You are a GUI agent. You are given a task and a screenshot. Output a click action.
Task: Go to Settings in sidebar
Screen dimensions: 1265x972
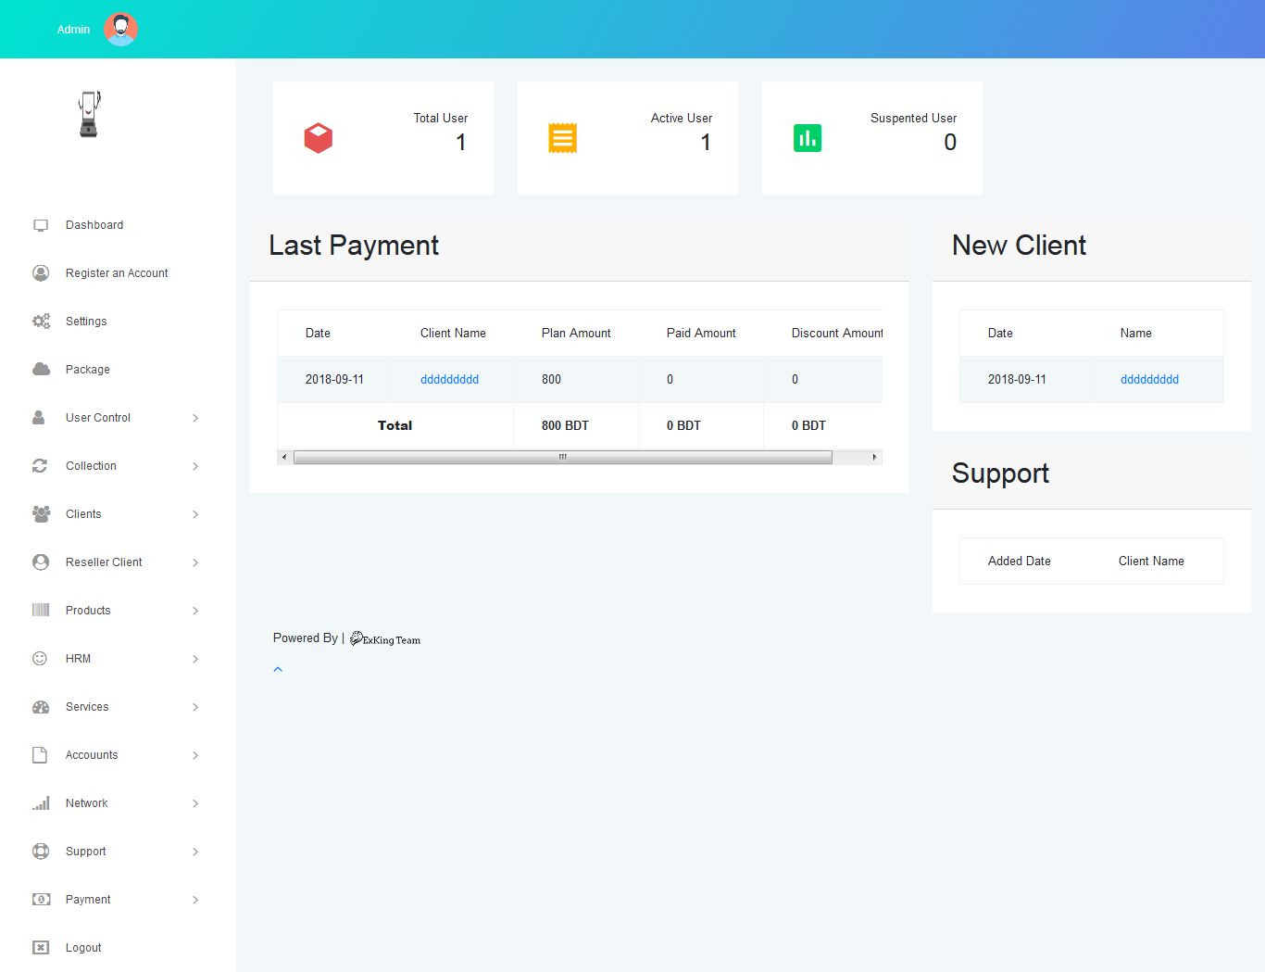click(x=86, y=322)
